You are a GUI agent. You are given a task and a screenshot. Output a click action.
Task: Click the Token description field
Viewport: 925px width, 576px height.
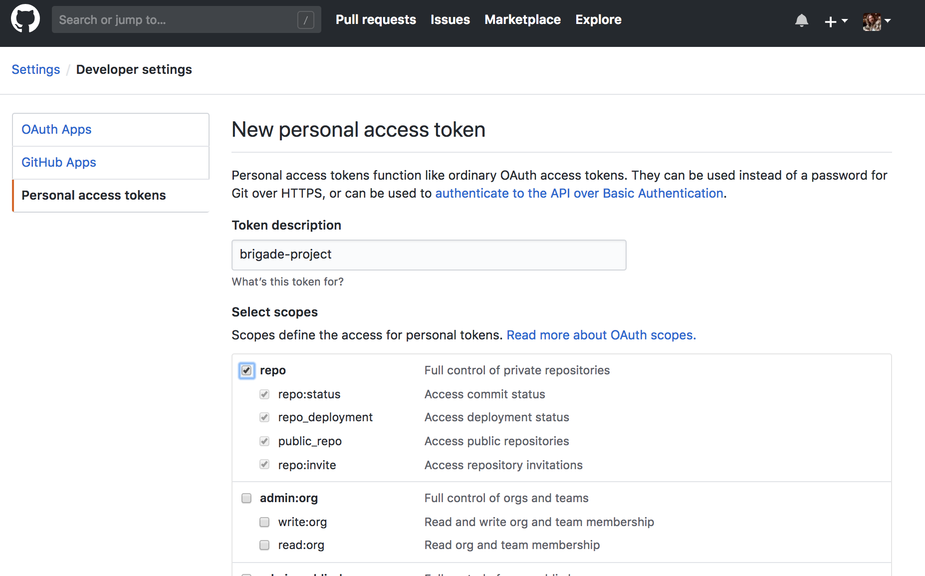tap(429, 255)
